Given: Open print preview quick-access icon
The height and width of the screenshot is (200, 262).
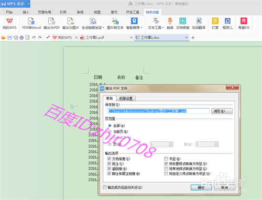Looking at the screenshot, I should [28, 38].
